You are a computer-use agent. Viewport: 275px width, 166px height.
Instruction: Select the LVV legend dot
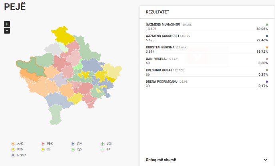click(x=73, y=144)
